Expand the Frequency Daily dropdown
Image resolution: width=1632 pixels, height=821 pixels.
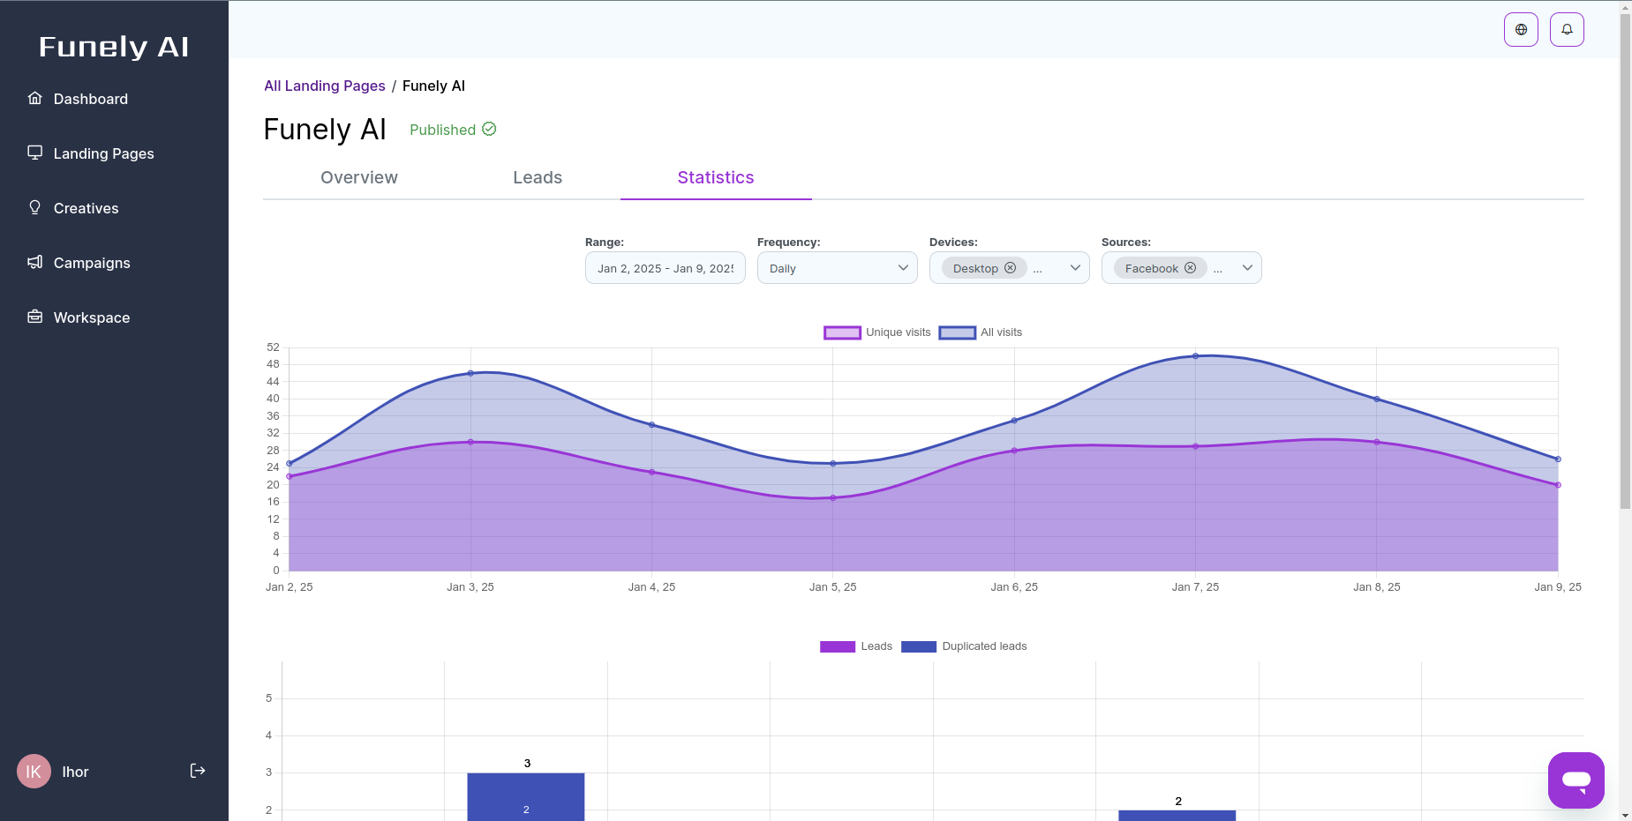838,268
